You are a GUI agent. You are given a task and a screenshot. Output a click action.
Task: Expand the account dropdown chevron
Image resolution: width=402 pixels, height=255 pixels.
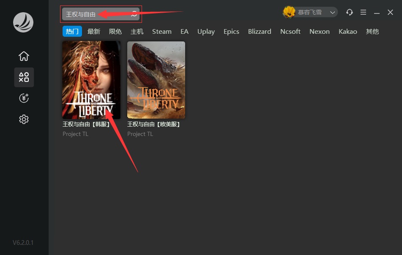(332, 13)
